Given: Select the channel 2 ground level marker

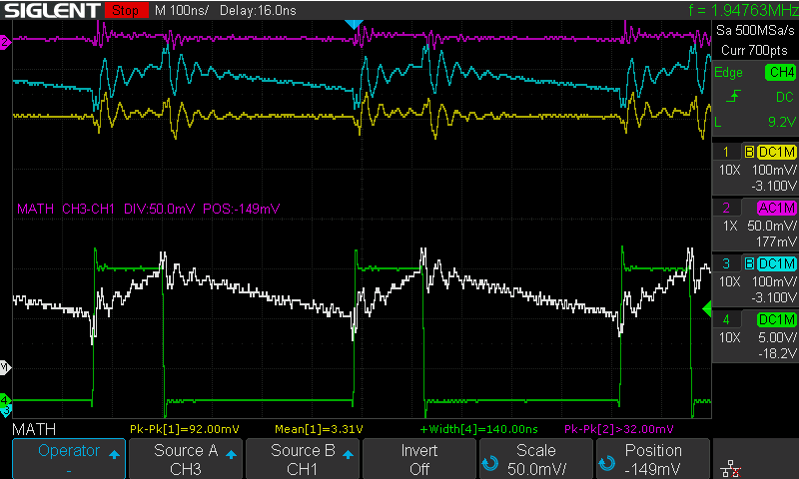Looking at the screenshot, I should [x=5, y=42].
